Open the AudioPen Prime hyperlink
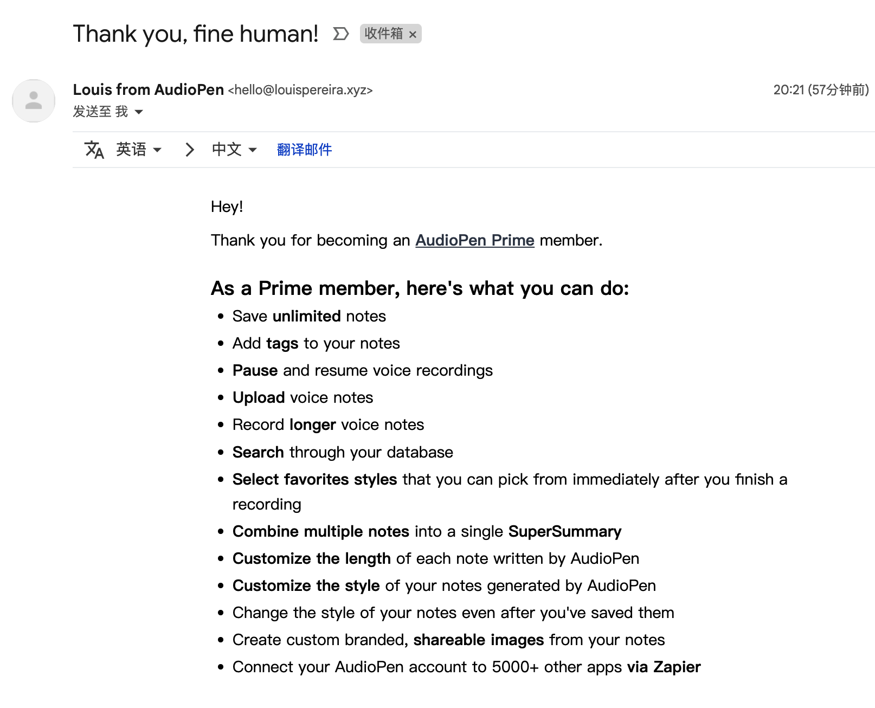875x708 pixels. point(475,240)
